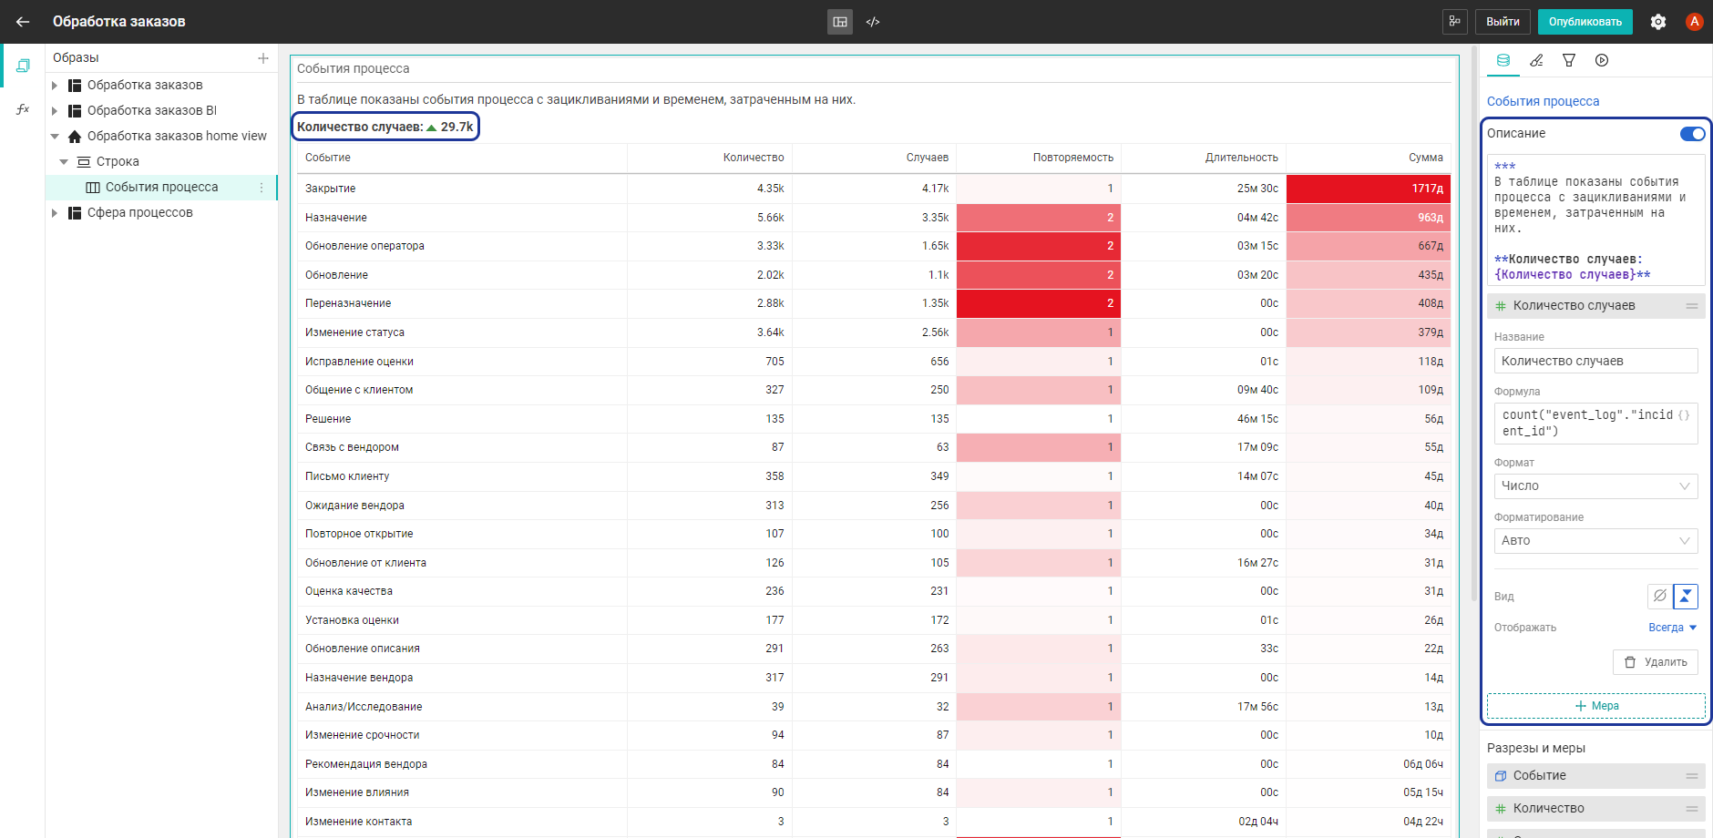
Task: Click the Опубликовать button
Action: pyautogui.click(x=1585, y=22)
